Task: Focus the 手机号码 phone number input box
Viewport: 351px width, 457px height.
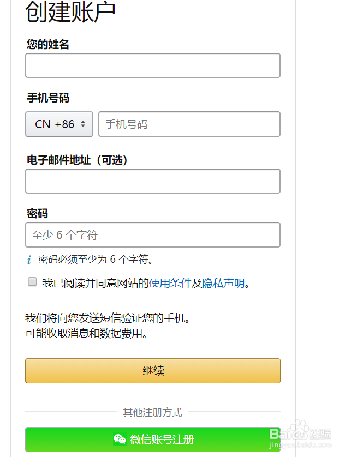Action: coord(189,124)
